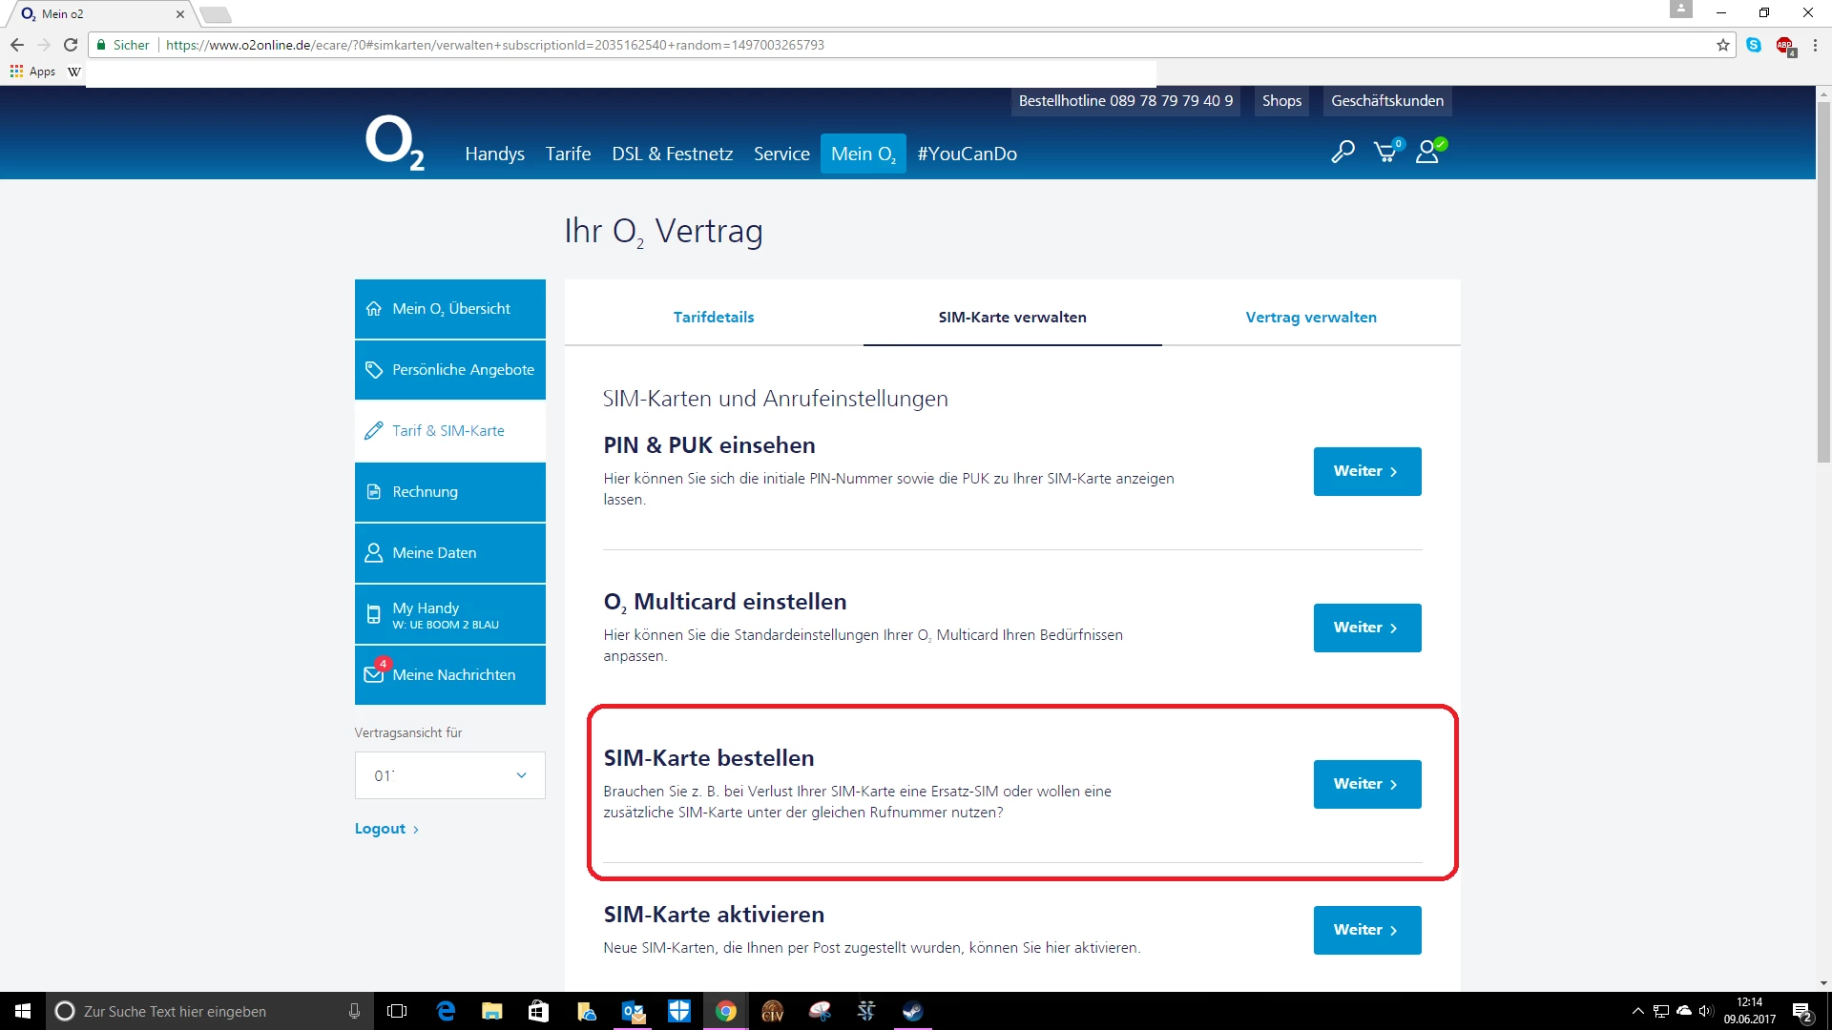Switch to Vertrag verwalten tab
The height and width of the screenshot is (1030, 1832).
click(x=1310, y=318)
